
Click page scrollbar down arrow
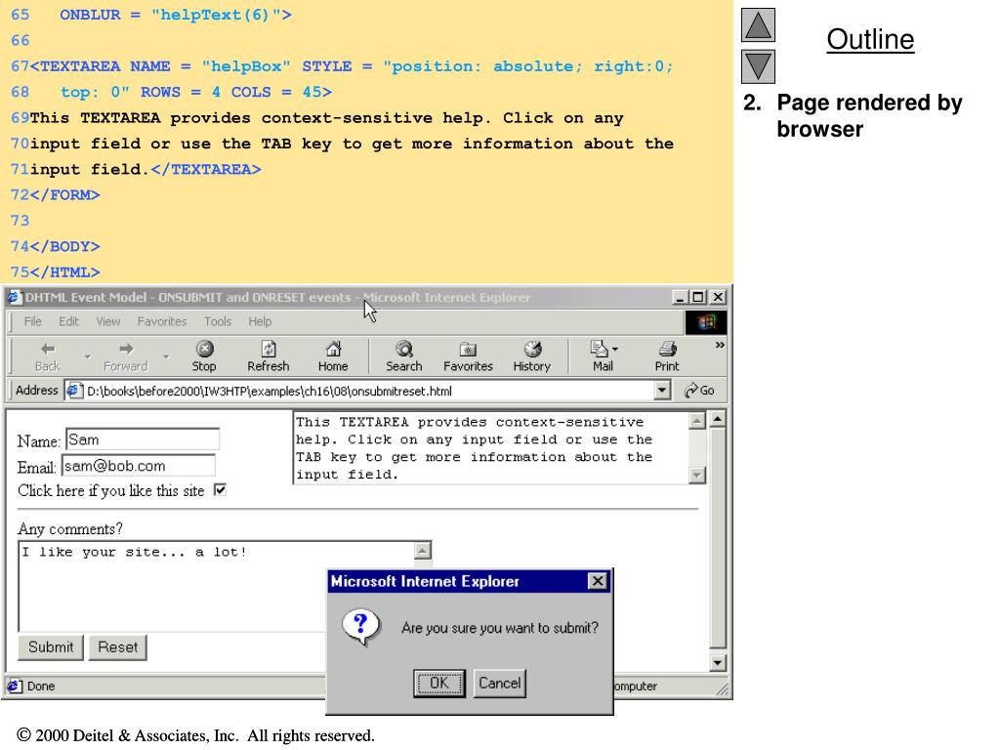[x=718, y=663]
